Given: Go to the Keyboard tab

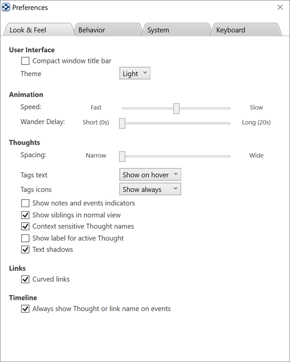Looking at the screenshot, I should [231, 30].
